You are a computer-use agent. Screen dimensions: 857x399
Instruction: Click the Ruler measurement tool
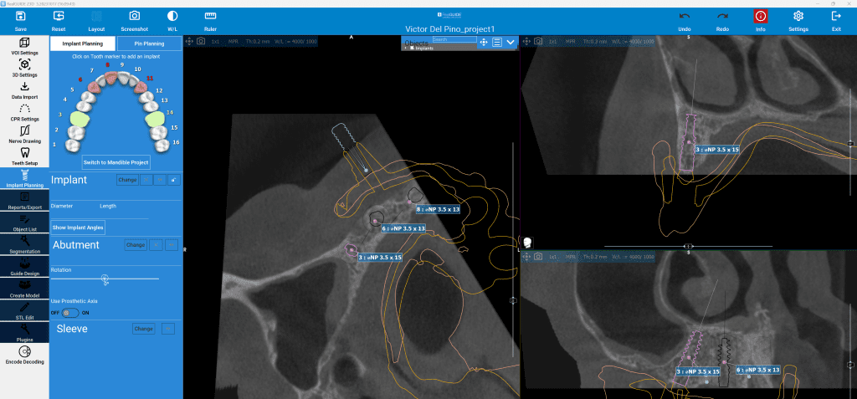[x=211, y=20]
